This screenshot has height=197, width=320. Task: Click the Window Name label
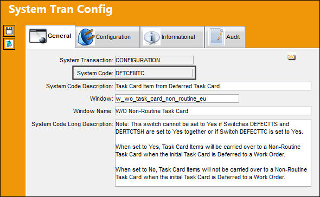pyautogui.click(x=93, y=111)
